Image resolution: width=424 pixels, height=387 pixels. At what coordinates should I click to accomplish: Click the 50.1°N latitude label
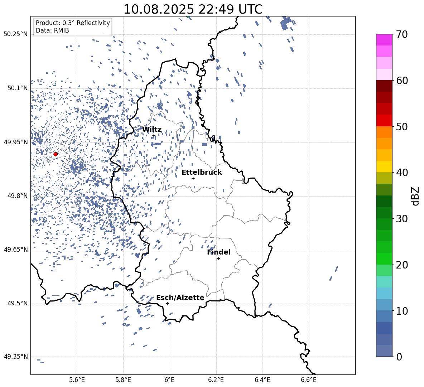[x=18, y=88]
